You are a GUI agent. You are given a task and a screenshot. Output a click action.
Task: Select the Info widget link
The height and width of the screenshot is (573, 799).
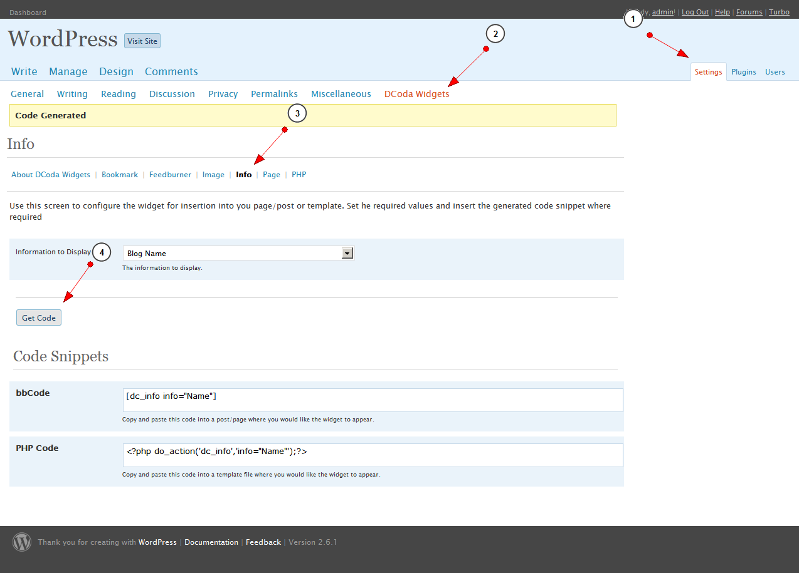point(244,175)
